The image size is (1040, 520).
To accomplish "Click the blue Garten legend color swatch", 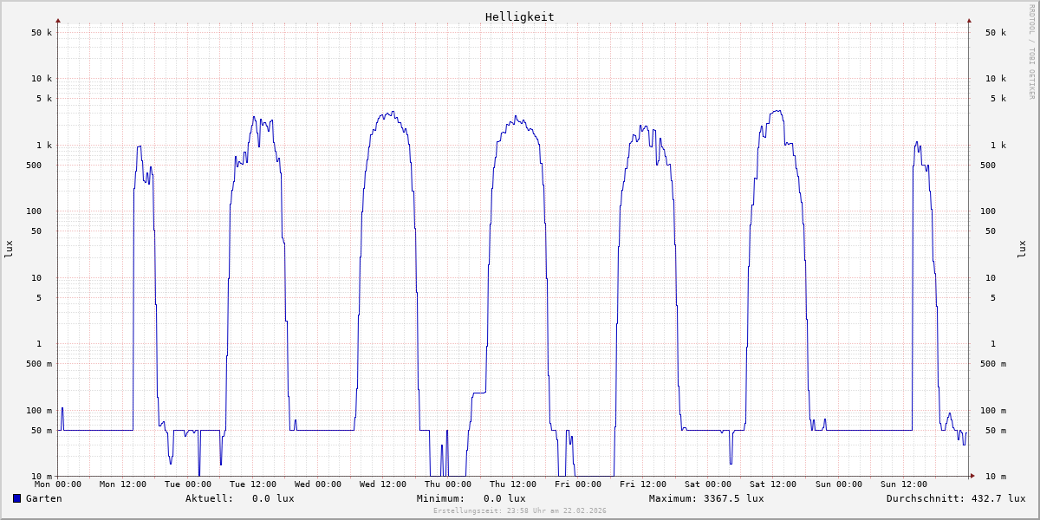I will click(16, 498).
